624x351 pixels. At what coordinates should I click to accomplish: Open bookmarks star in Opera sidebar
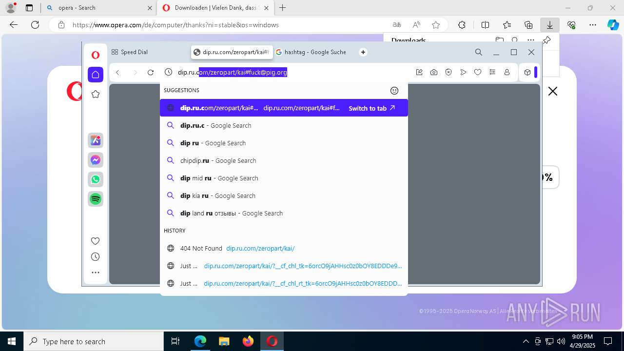coord(96,94)
